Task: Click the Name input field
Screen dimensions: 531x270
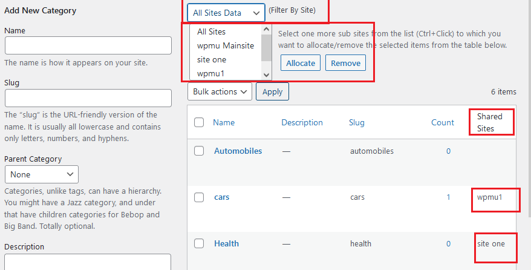Action: pos(88,45)
